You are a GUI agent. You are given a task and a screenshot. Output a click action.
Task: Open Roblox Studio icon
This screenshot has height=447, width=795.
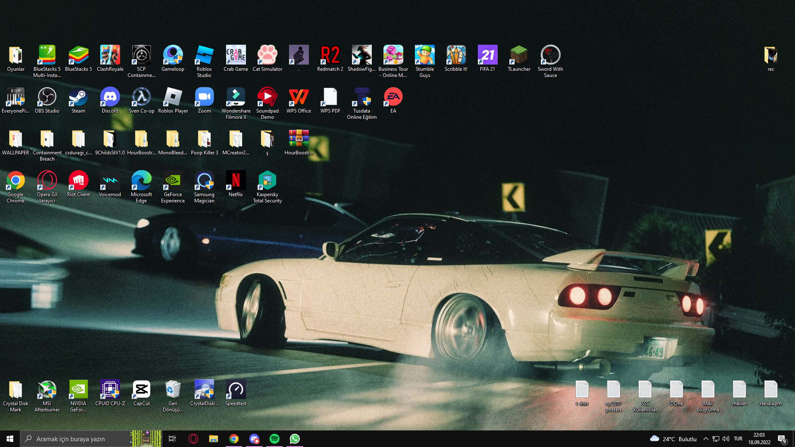(x=204, y=61)
